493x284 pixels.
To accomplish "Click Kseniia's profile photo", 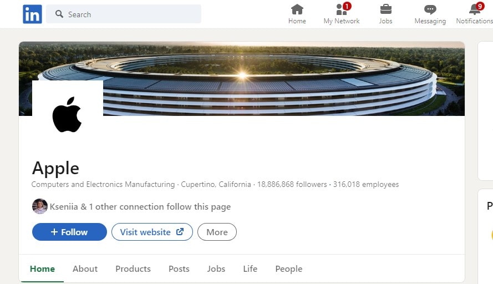I will pyautogui.click(x=40, y=206).
